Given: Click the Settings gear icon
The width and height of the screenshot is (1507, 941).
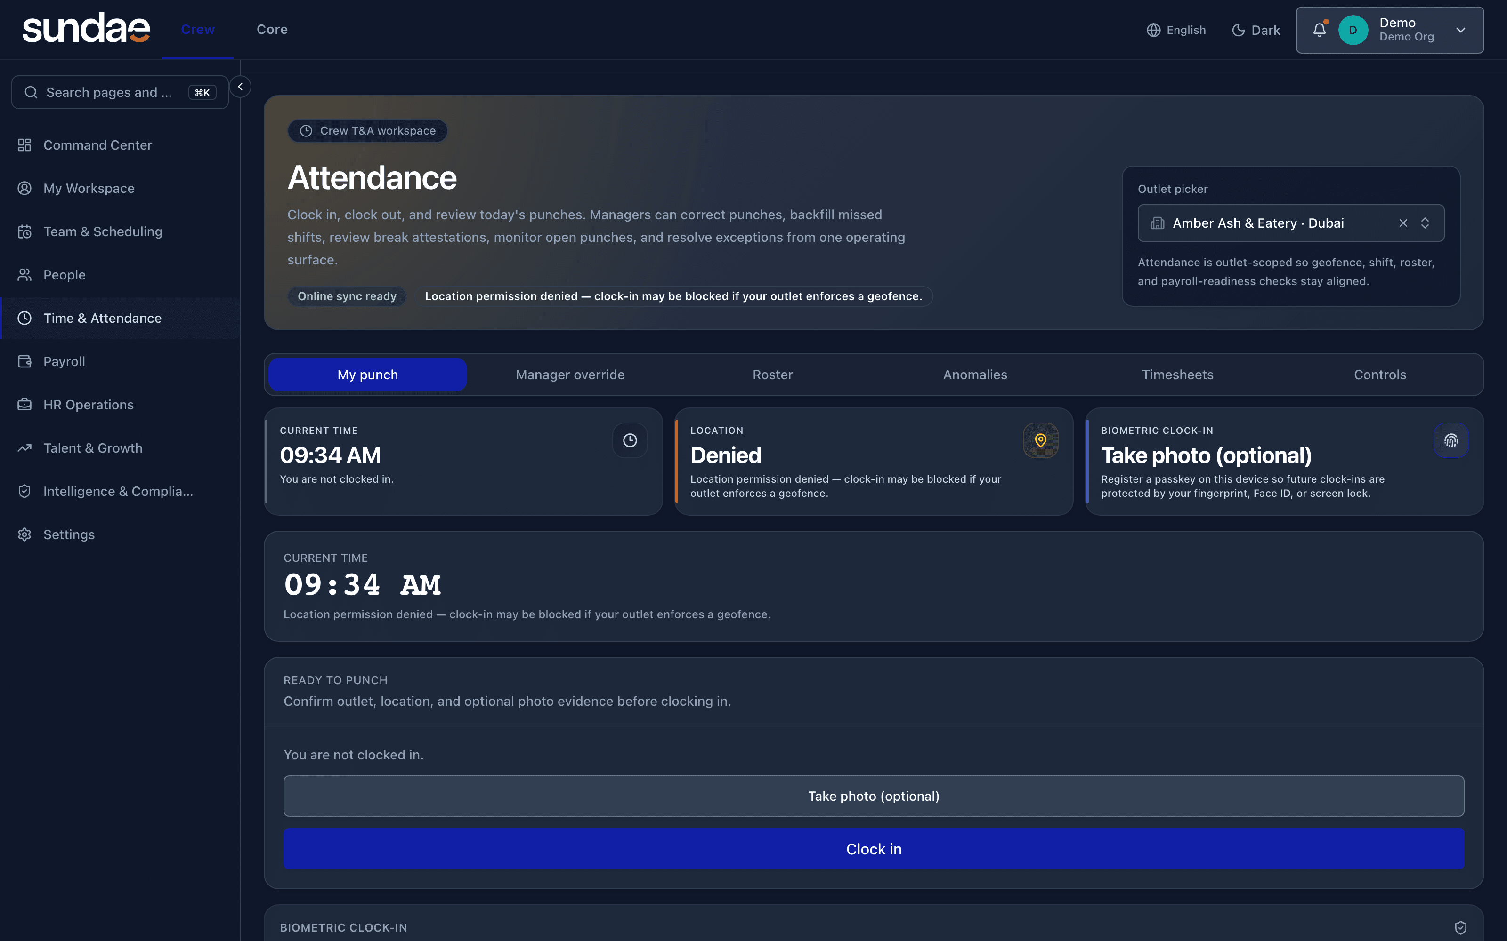Looking at the screenshot, I should coord(24,534).
